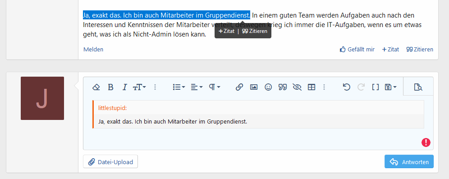The width and height of the screenshot is (449, 179).
Task: Open the smilies emoji picker
Action: pyautogui.click(x=268, y=87)
